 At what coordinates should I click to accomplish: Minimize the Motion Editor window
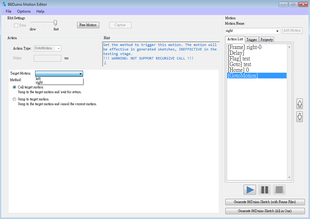click(283, 4)
